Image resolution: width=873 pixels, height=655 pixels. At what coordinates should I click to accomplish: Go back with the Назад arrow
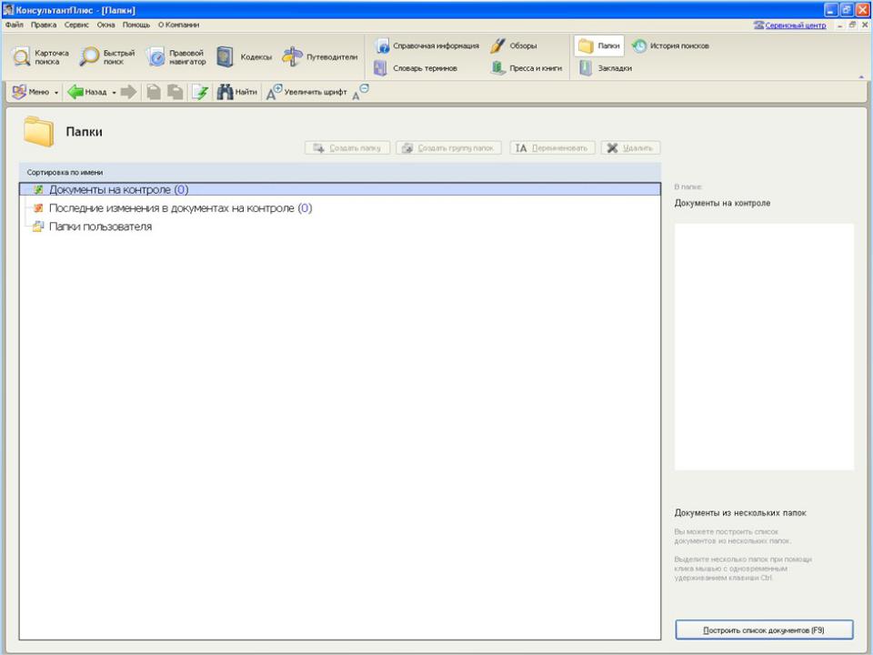tap(87, 92)
